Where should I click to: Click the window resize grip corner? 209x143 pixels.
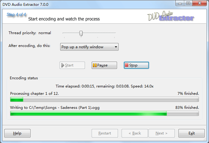(205, 139)
